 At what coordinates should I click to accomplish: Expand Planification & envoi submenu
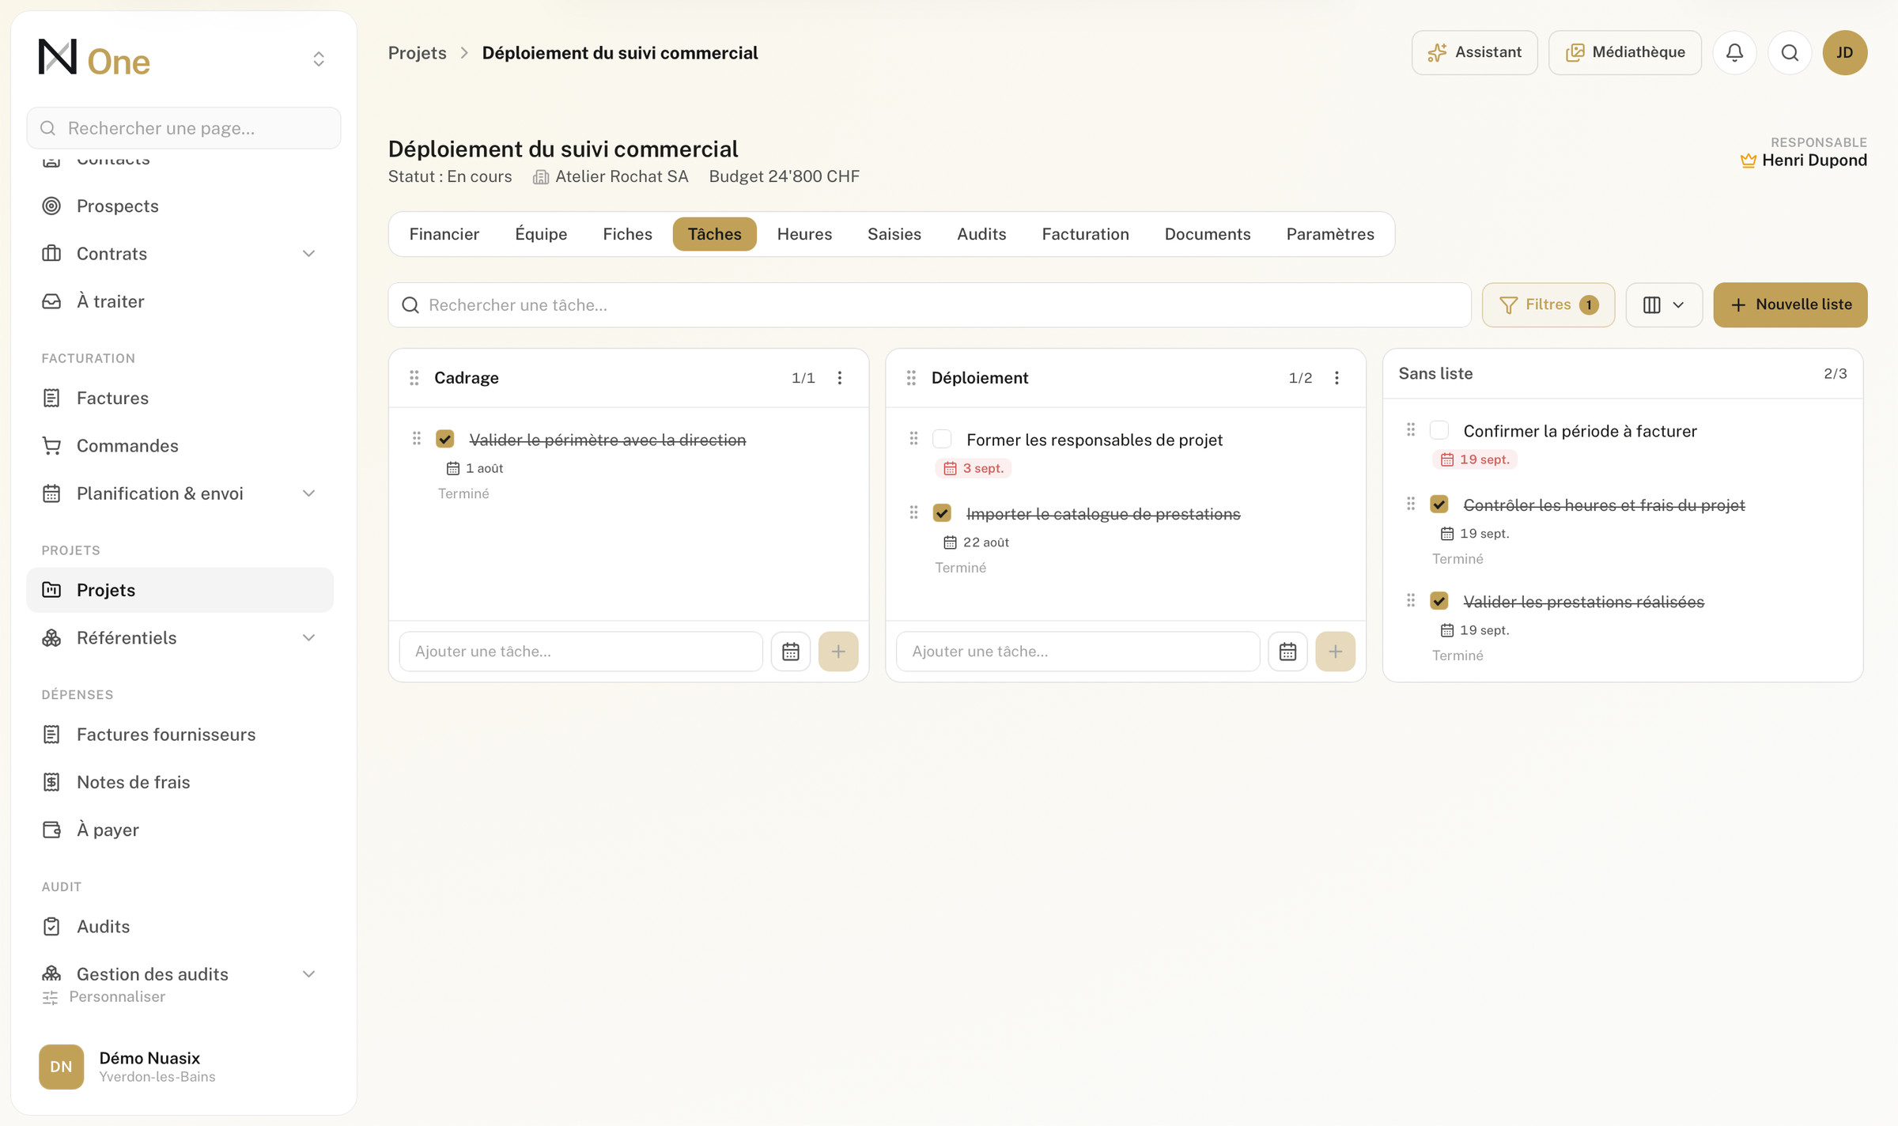click(x=308, y=493)
